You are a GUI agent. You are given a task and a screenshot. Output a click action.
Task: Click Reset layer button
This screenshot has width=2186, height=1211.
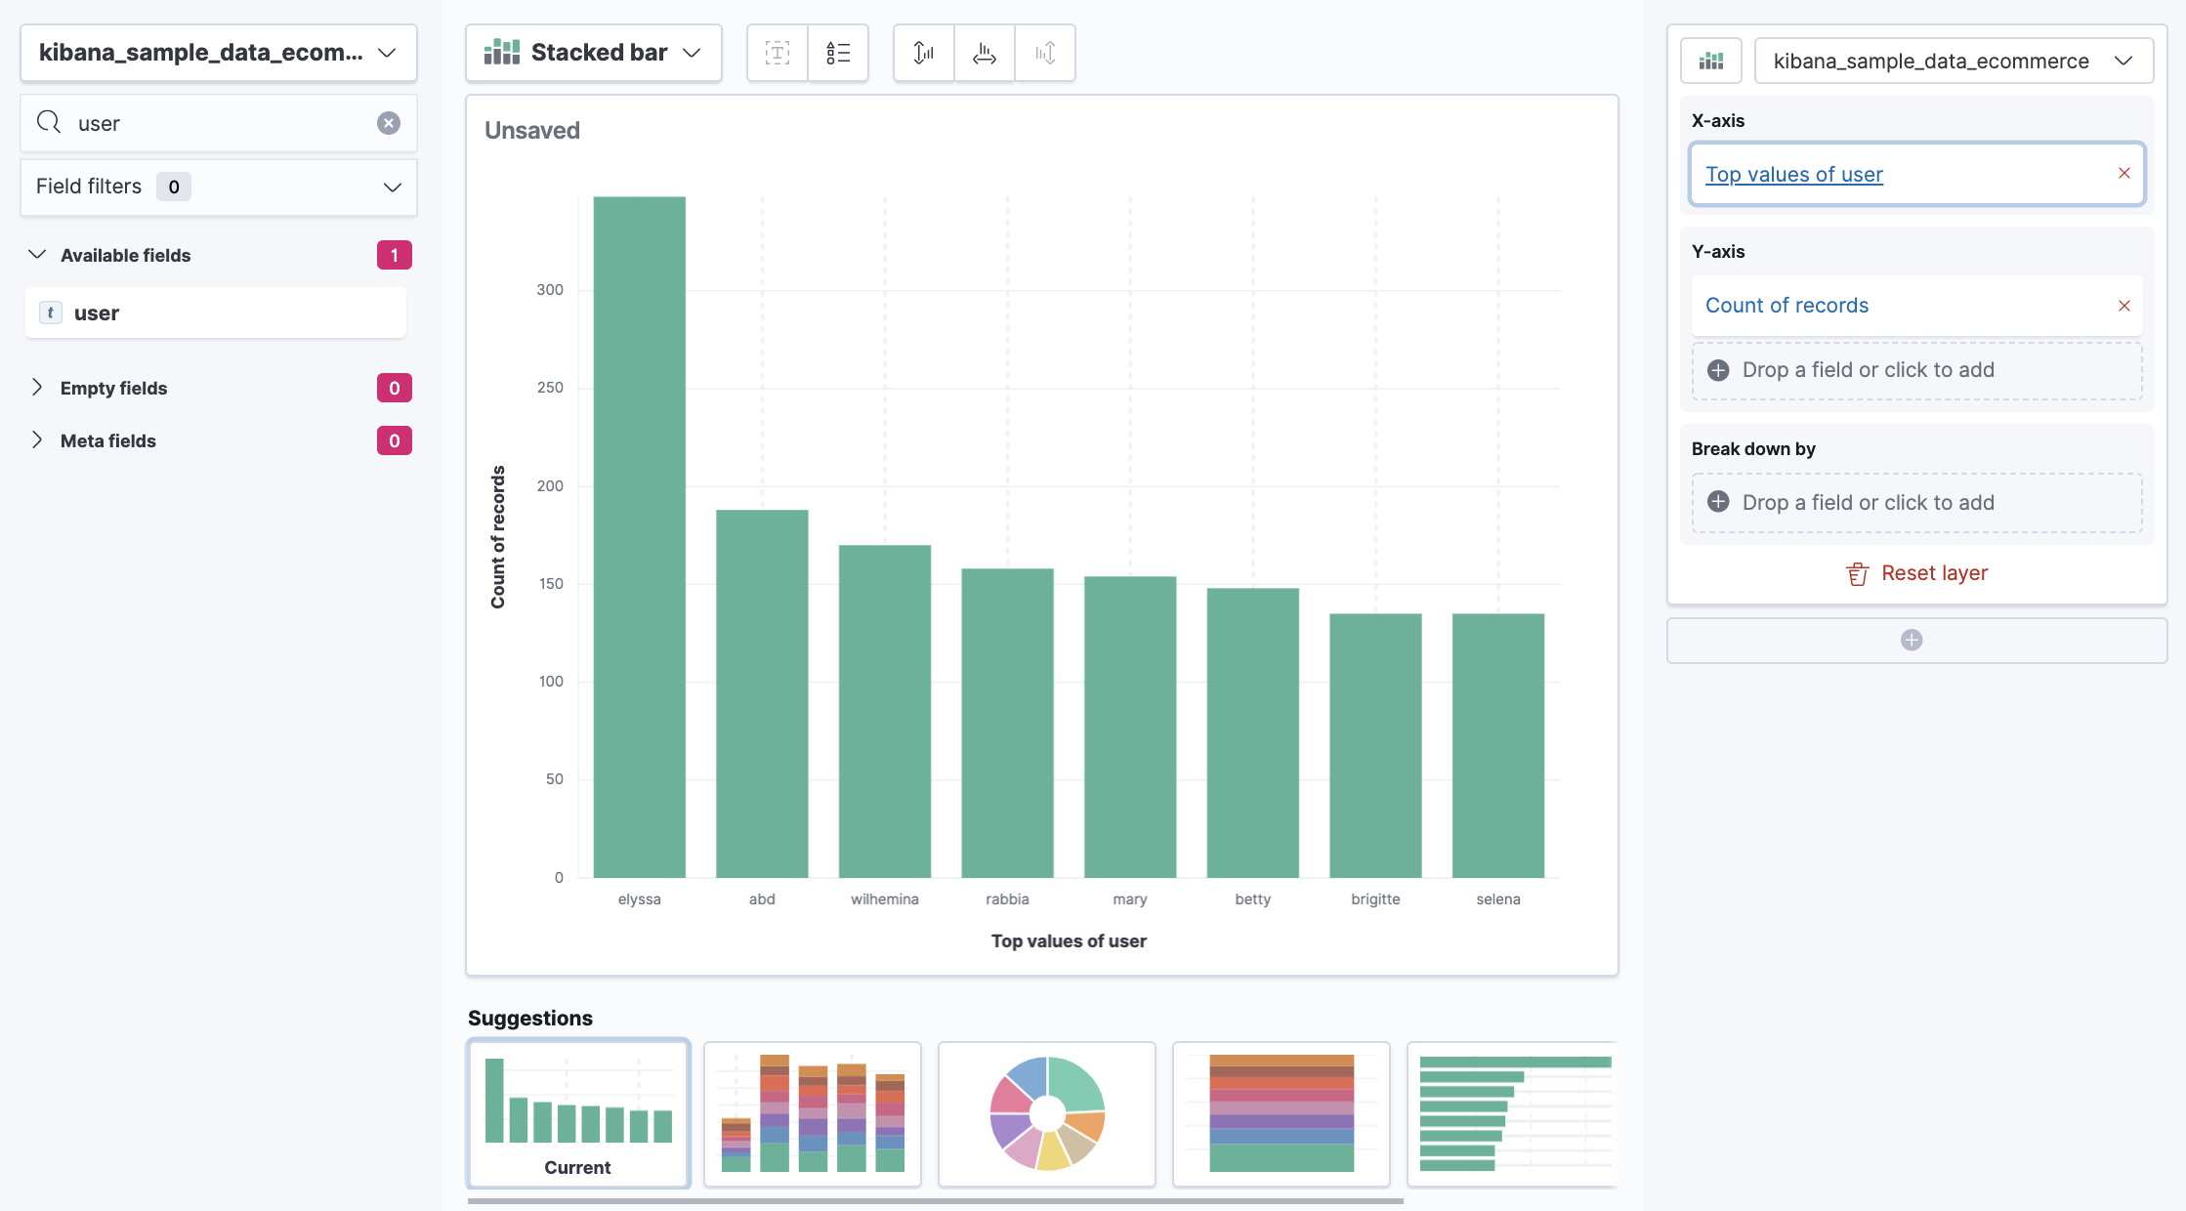tap(1916, 573)
